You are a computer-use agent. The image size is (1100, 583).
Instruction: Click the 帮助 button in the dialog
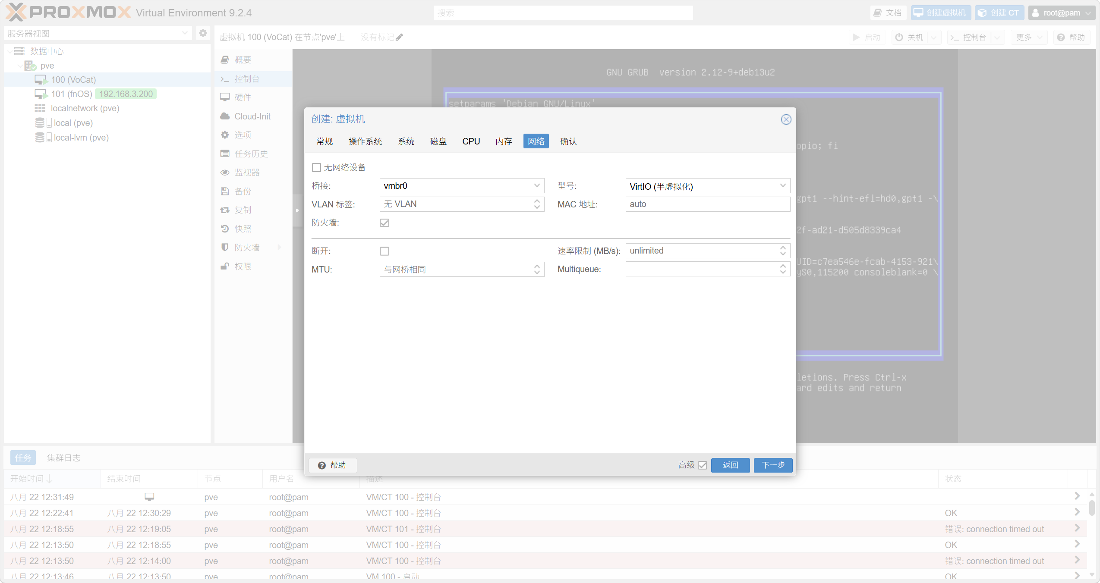click(332, 465)
